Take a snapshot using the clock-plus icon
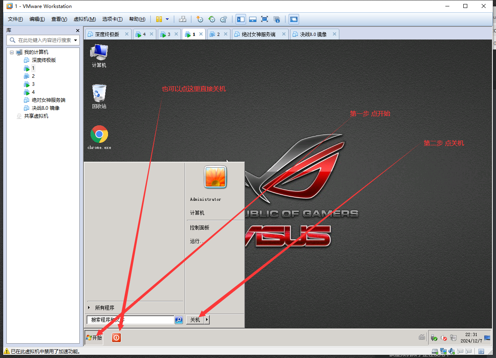 pyautogui.click(x=200, y=19)
